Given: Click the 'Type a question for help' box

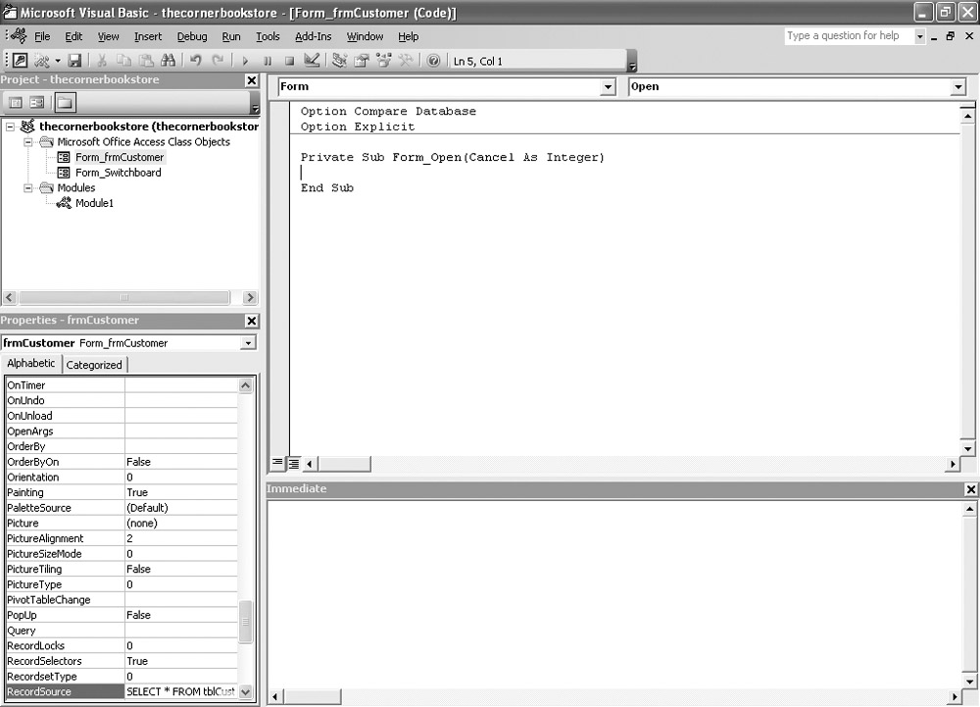Looking at the screenshot, I should (x=848, y=36).
